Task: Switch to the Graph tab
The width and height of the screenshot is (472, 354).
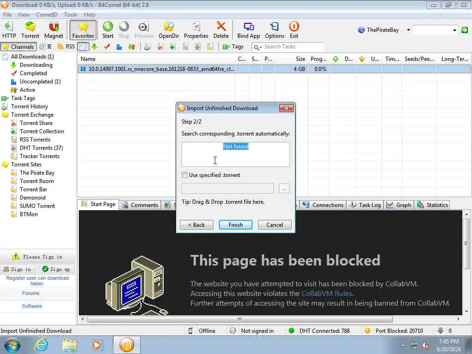Action: pyautogui.click(x=399, y=205)
